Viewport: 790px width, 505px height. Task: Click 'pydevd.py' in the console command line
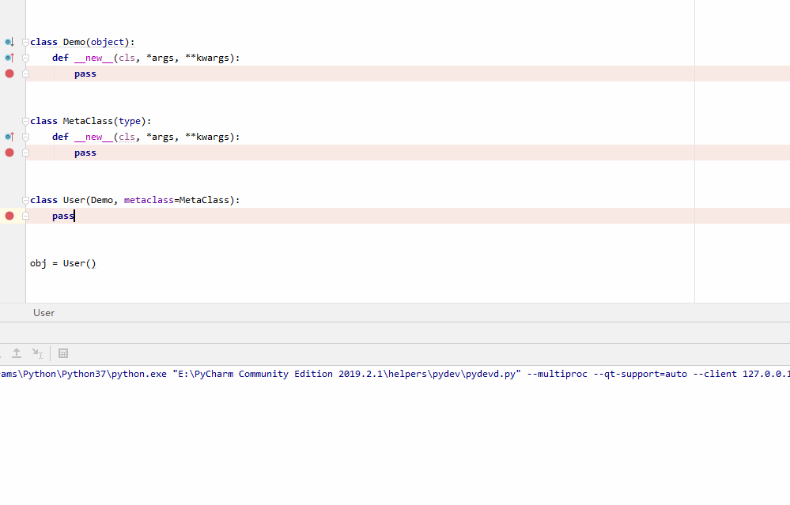[x=490, y=374]
